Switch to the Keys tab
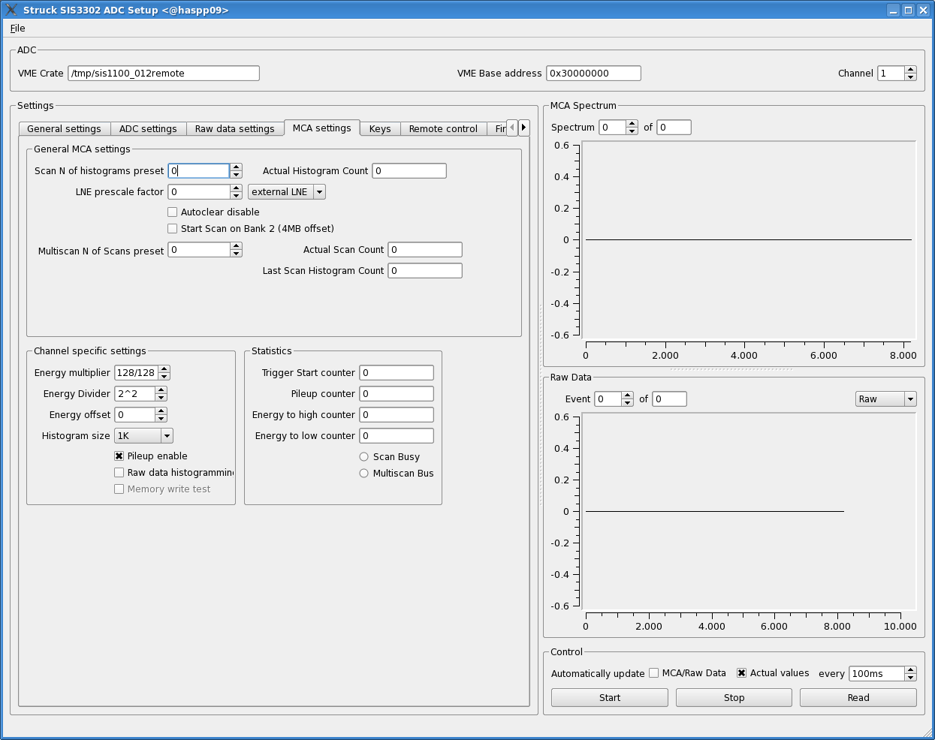 pos(380,129)
